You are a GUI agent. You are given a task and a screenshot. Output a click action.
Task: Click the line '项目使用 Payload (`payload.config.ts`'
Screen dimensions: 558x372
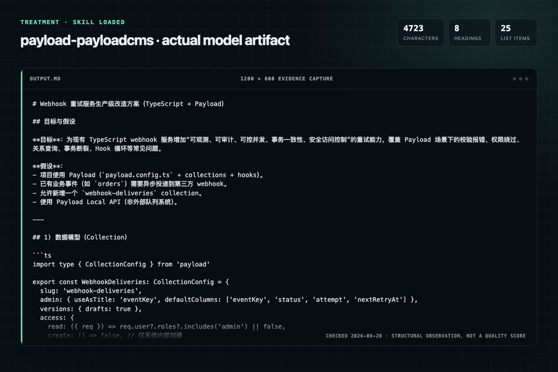[x=148, y=175]
